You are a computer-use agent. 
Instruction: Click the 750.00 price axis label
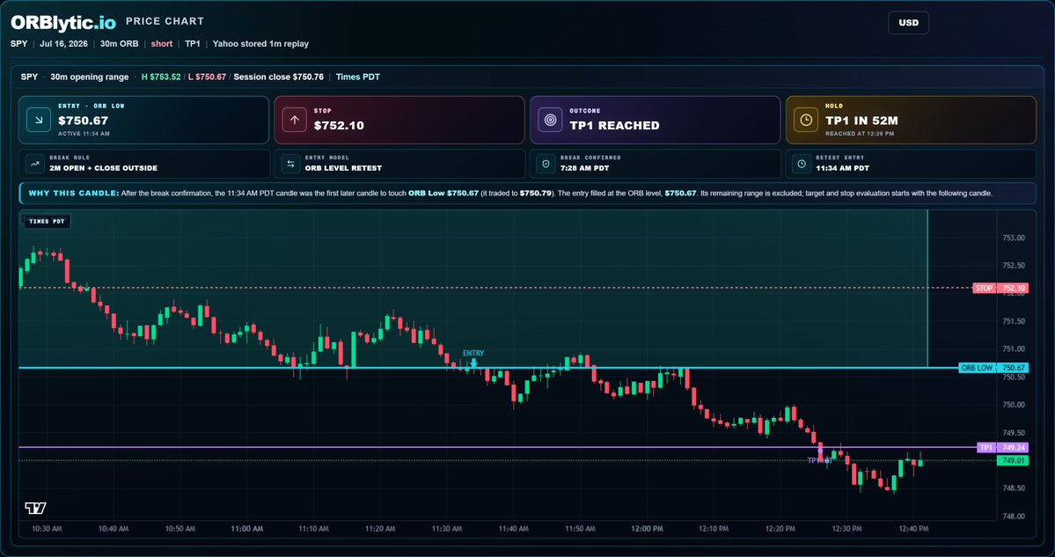point(1014,405)
